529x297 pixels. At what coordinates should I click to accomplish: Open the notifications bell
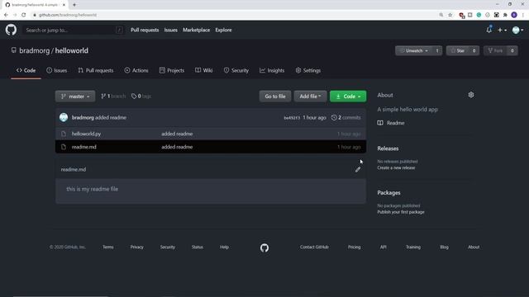(x=488, y=30)
